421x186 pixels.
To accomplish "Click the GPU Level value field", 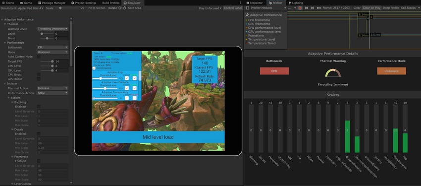I will (x=61, y=71).
